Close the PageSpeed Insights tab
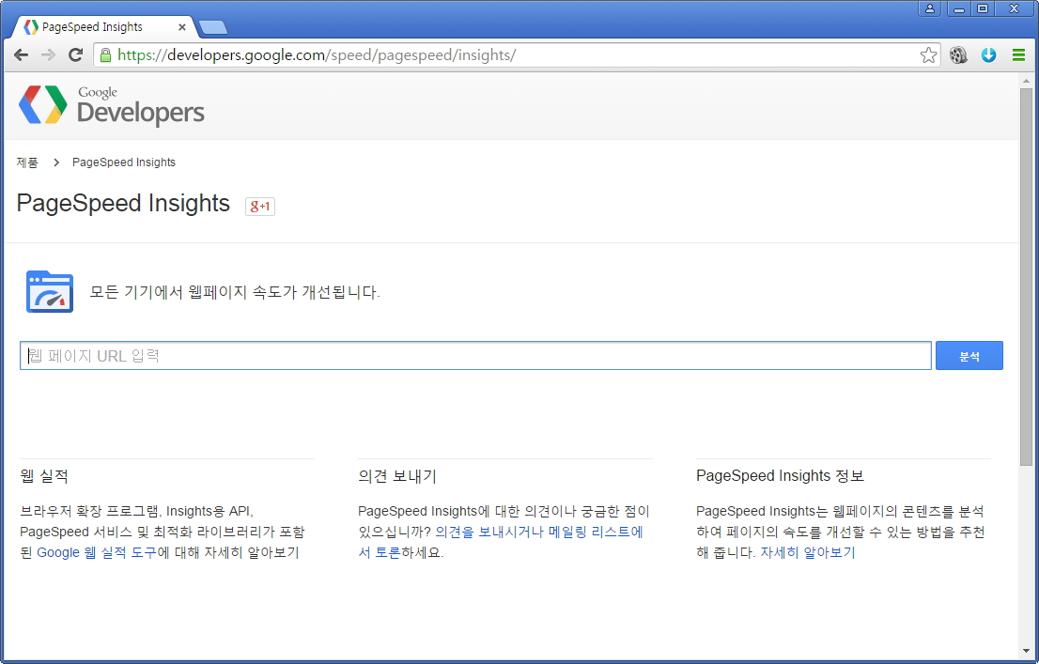1039x664 pixels. (x=181, y=27)
